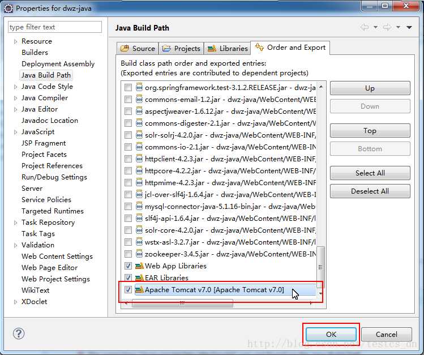Click jar icon of commons-io-2.1.jar
Screen dimensions: 424x355
(x=139, y=147)
